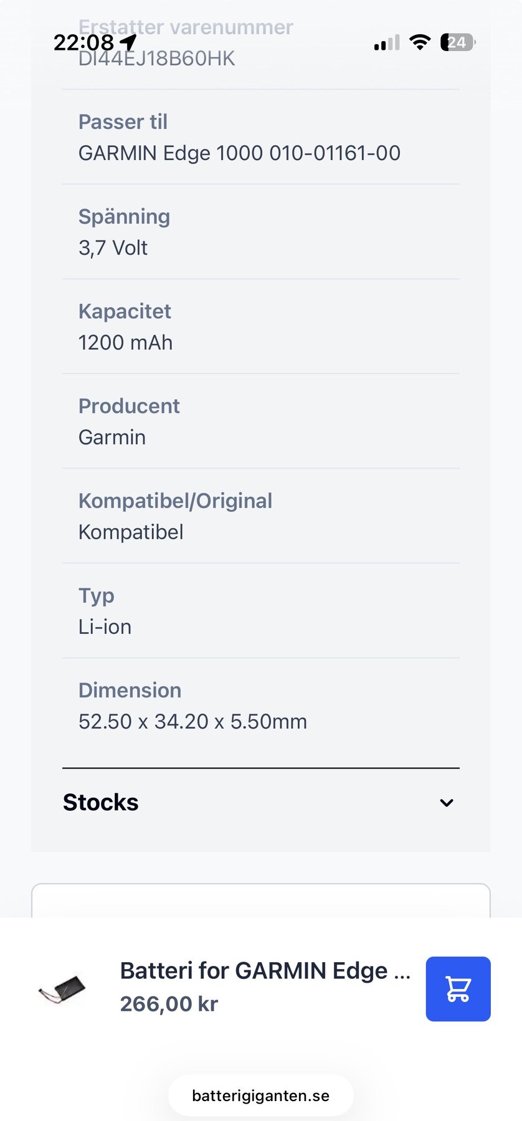This screenshot has width=522, height=1121.
Task: Add battery to cart with blue cart button
Action: click(x=458, y=988)
